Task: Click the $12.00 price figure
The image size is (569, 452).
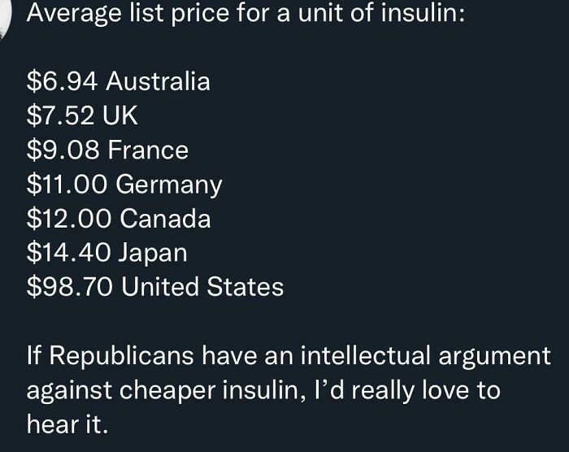Action: (68, 219)
